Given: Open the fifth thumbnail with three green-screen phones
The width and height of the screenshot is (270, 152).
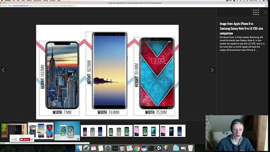Looking at the screenshot, I should [x=120, y=131].
